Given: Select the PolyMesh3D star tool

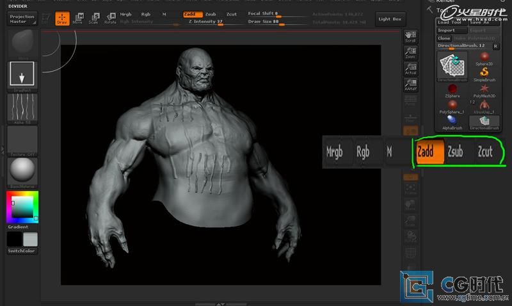Looking at the screenshot, I should click(484, 91).
